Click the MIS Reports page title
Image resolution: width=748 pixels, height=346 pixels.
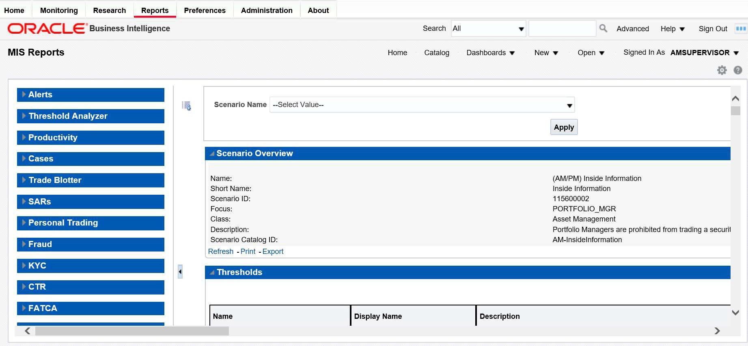click(x=36, y=52)
